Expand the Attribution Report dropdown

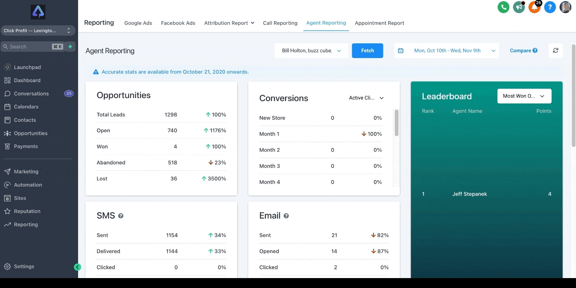tap(229, 23)
